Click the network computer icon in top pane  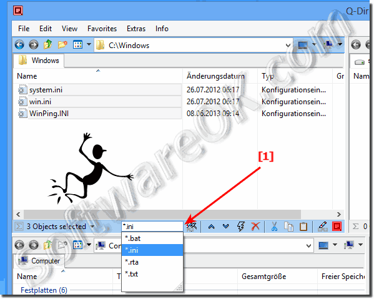click(328, 44)
